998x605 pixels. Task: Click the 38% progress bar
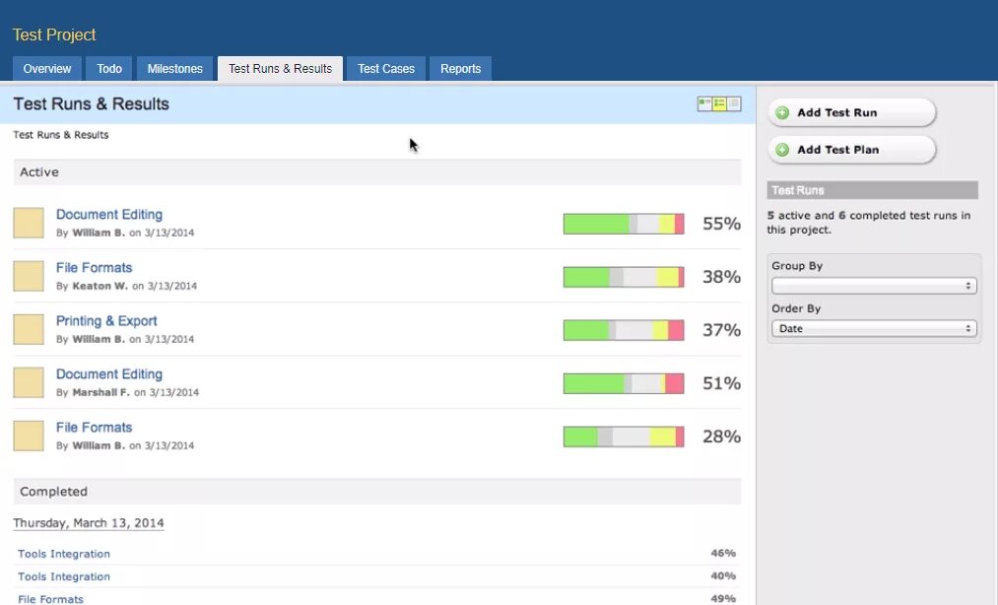click(x=624, y=277)
